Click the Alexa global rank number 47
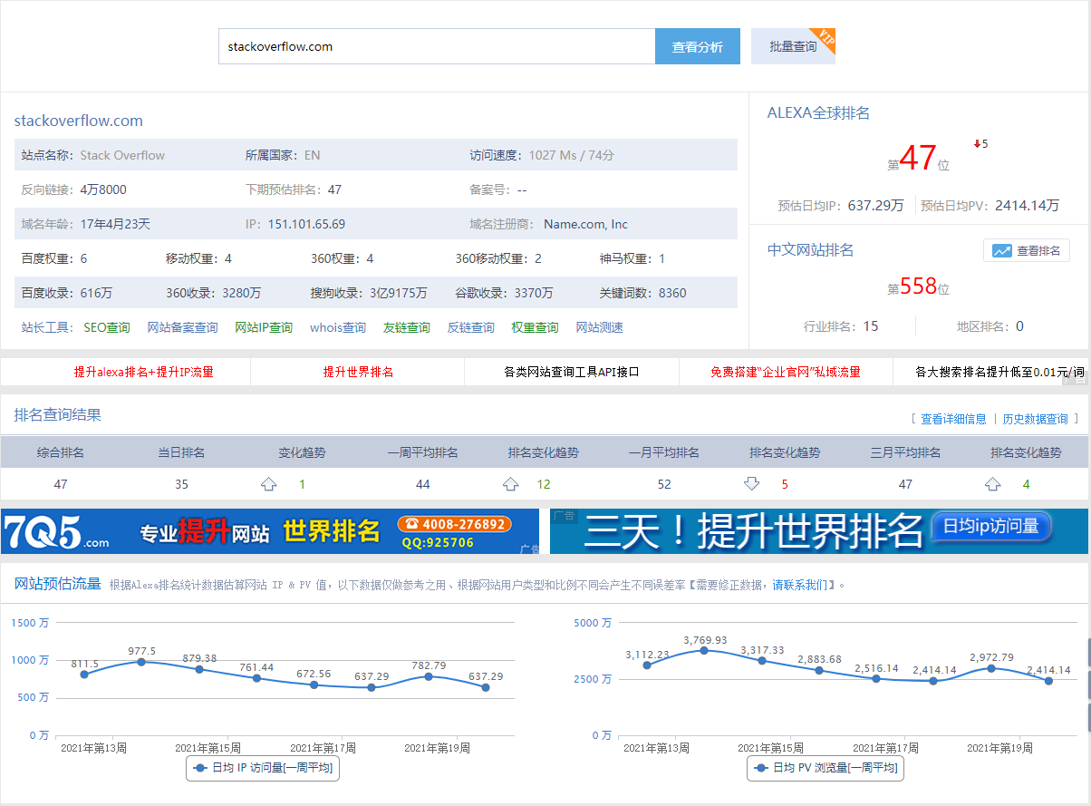 pos(918,158)
